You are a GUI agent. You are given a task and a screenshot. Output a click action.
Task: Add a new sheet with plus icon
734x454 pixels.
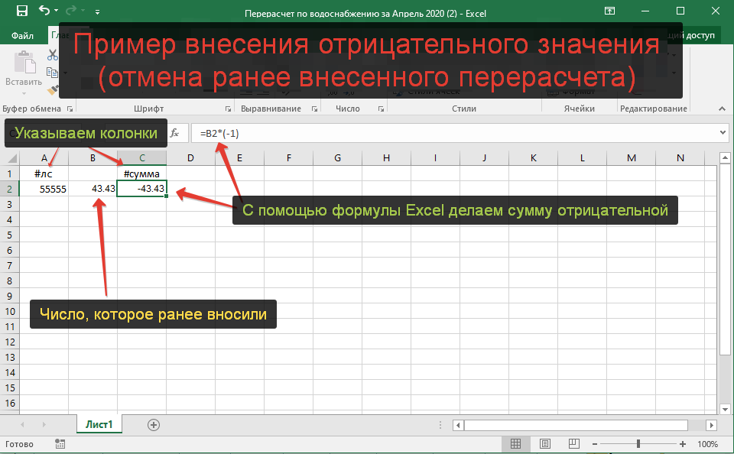click(154, 424)
